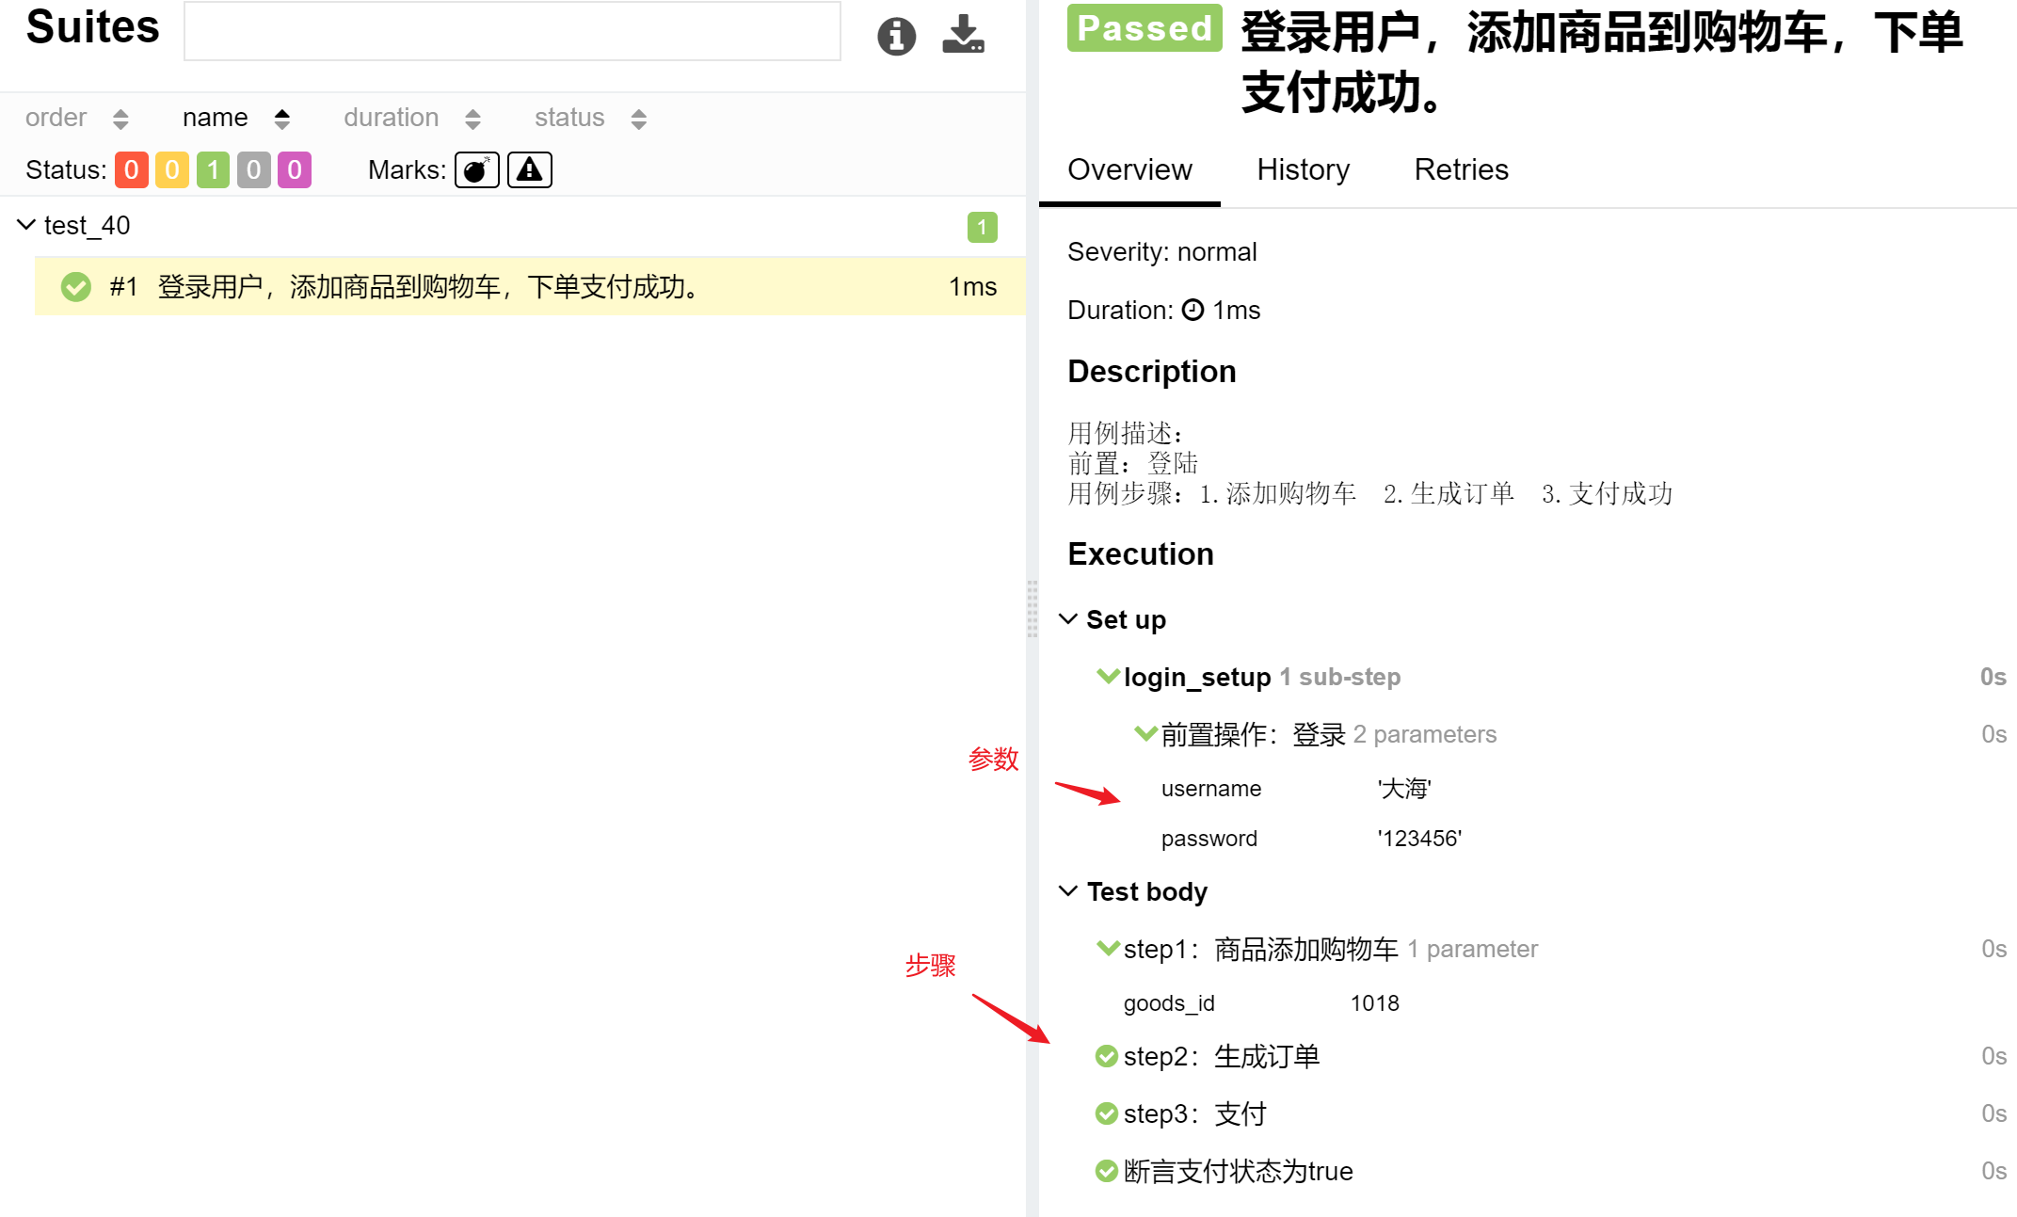Click the download CSV icon
The image size is (2017, 1217).
pos(963,35)
